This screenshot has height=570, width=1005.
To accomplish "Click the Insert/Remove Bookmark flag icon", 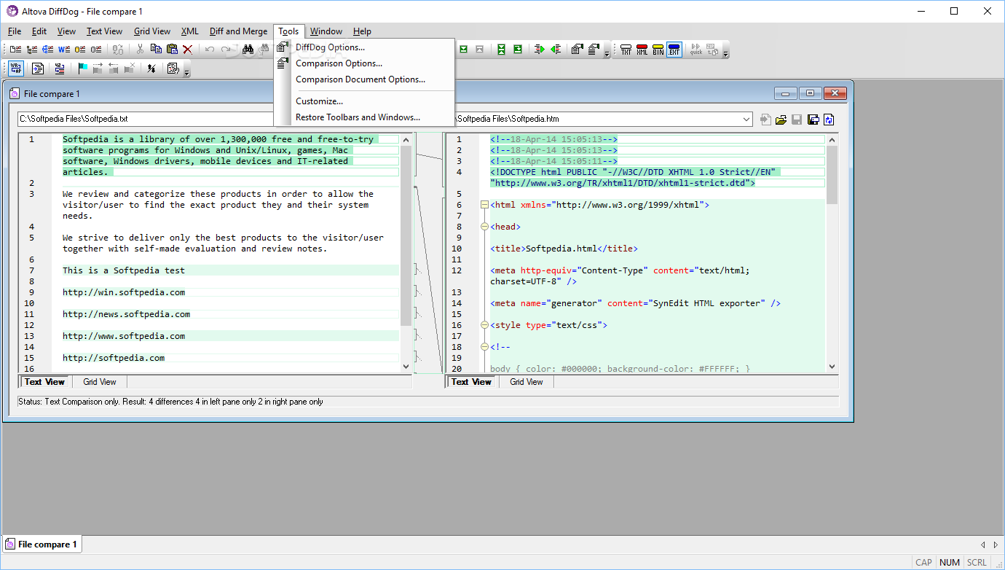I will coord(83,69).
